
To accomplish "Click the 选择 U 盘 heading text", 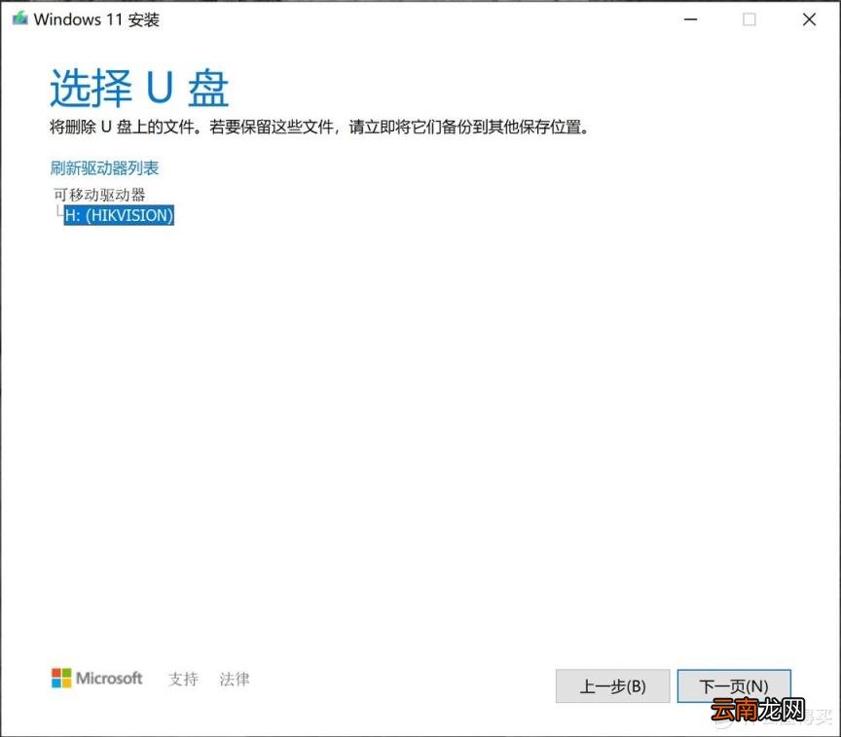I will click(x=139, y=88).
